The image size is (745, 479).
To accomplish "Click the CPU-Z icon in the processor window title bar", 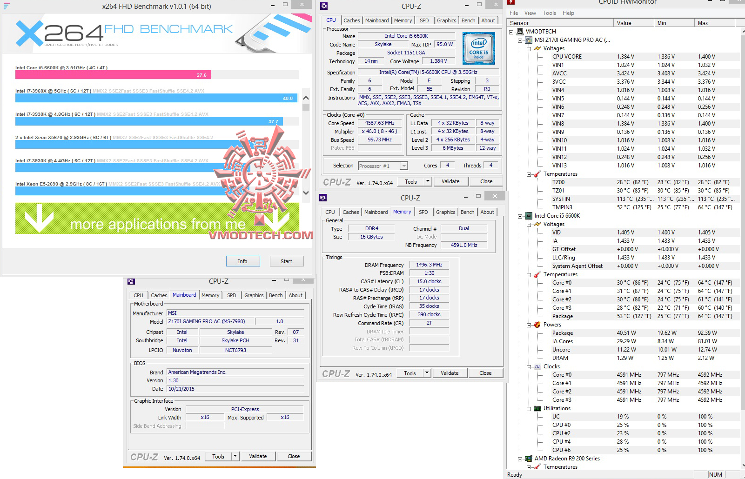I will (324, 6).
